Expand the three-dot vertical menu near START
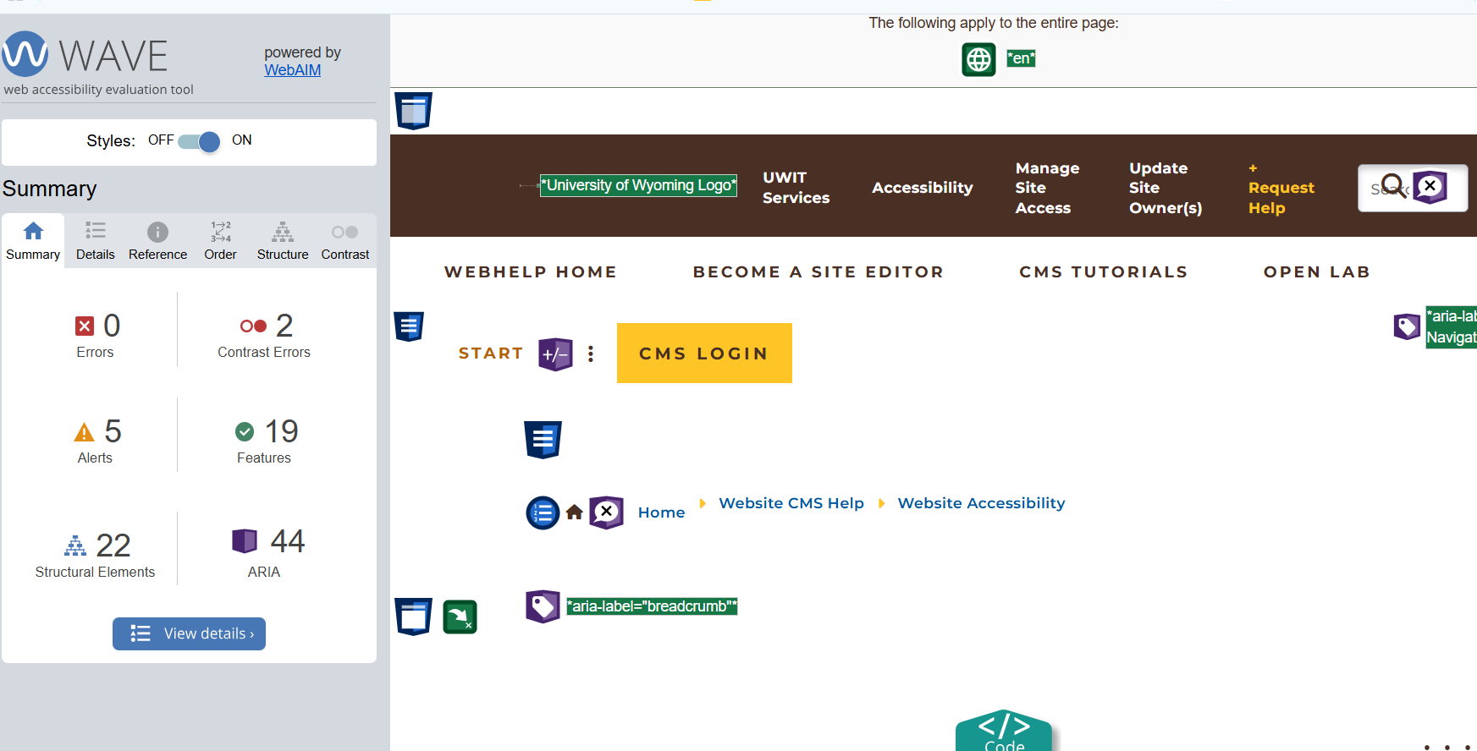The height and width of the screenshot is (751, 1477). (x=591, y=354)
